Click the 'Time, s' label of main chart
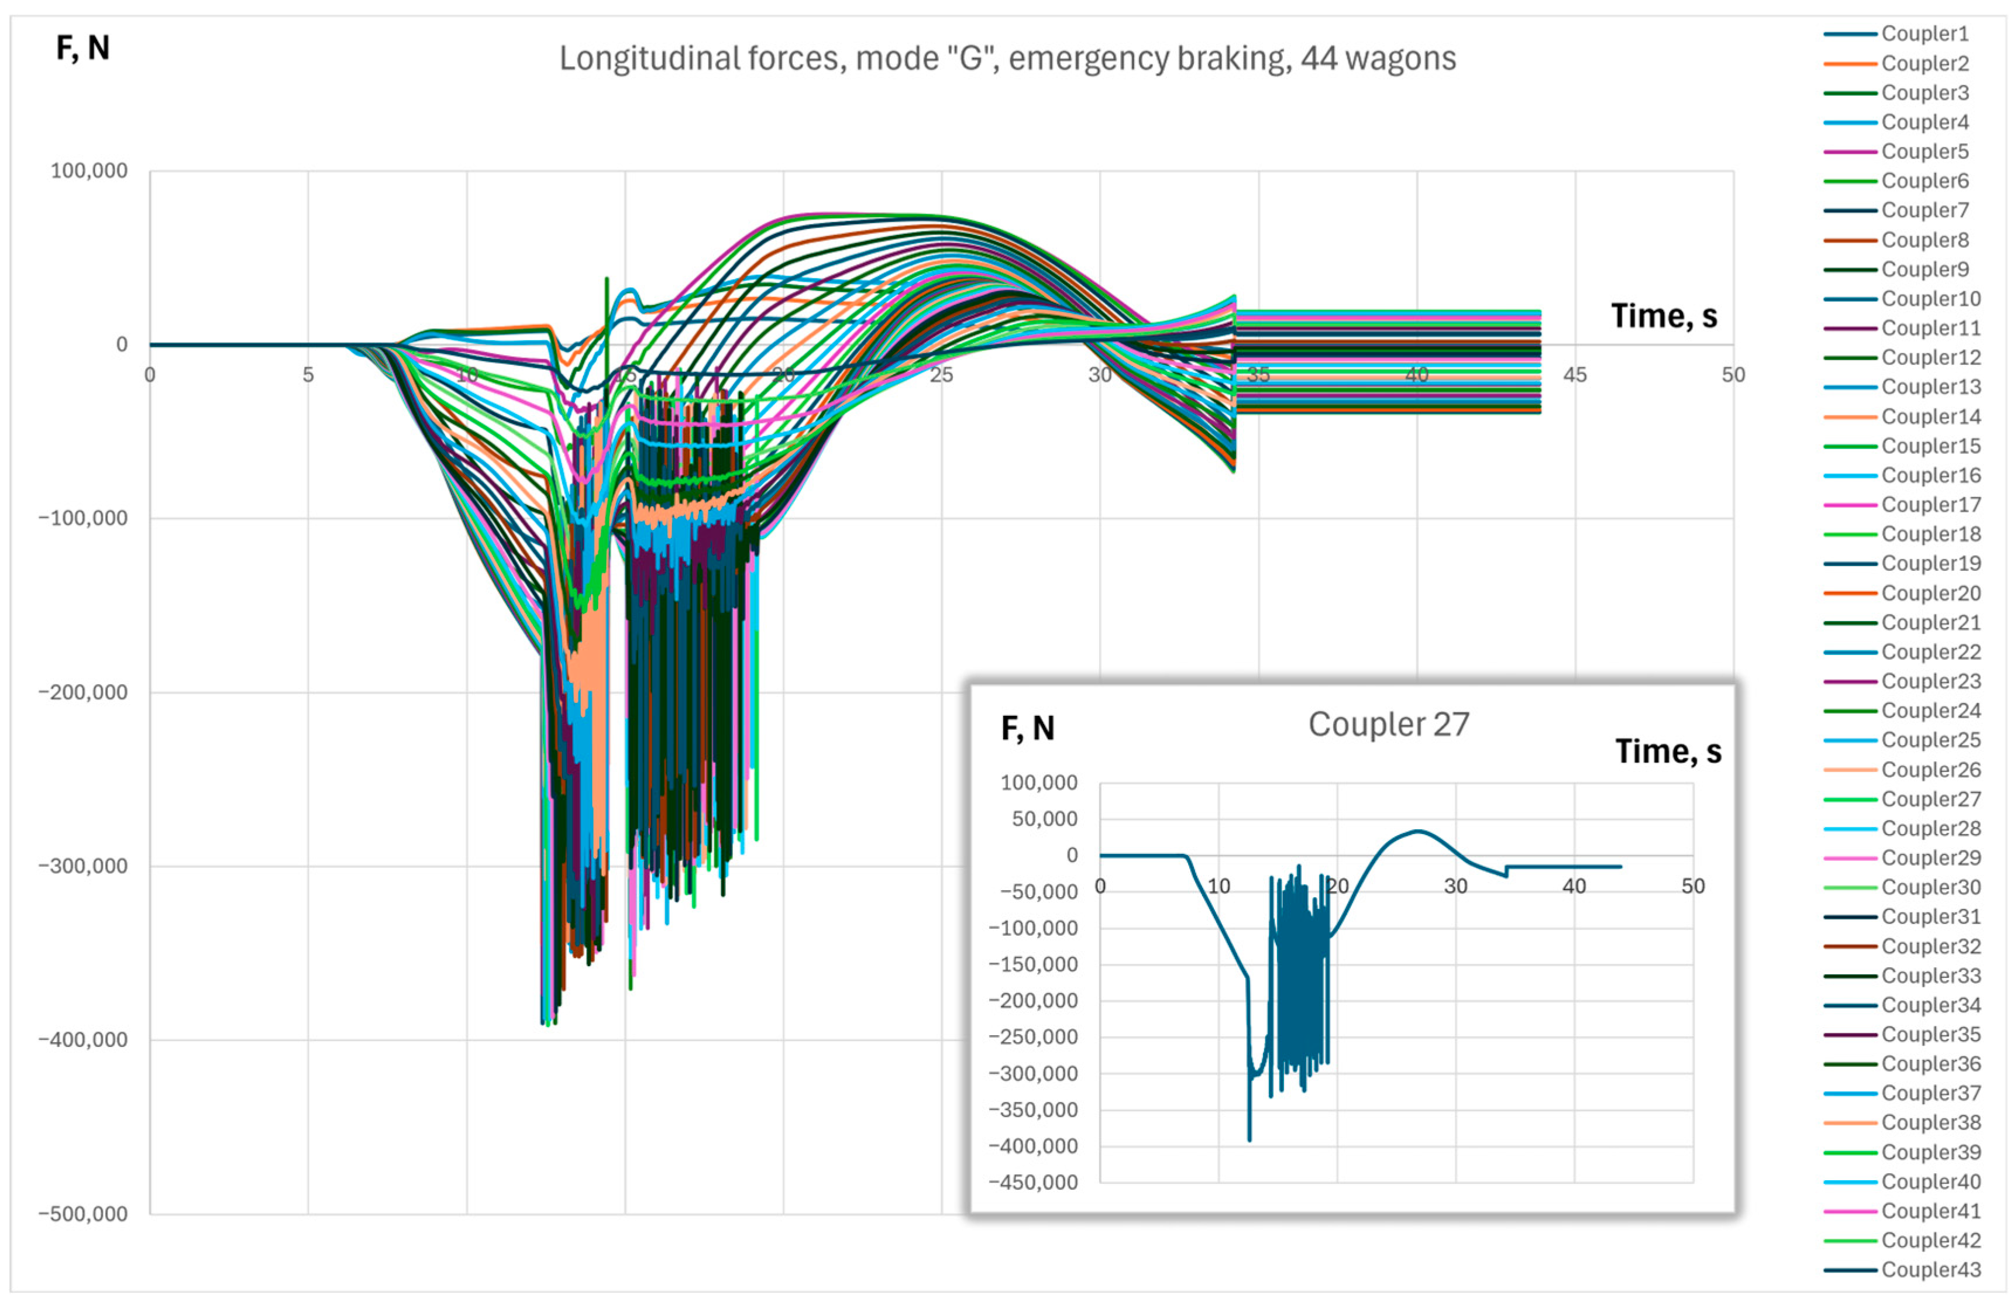The width and height of the screenshot is (2014, 1306). pyautogui.click(x=1664, y=315)
